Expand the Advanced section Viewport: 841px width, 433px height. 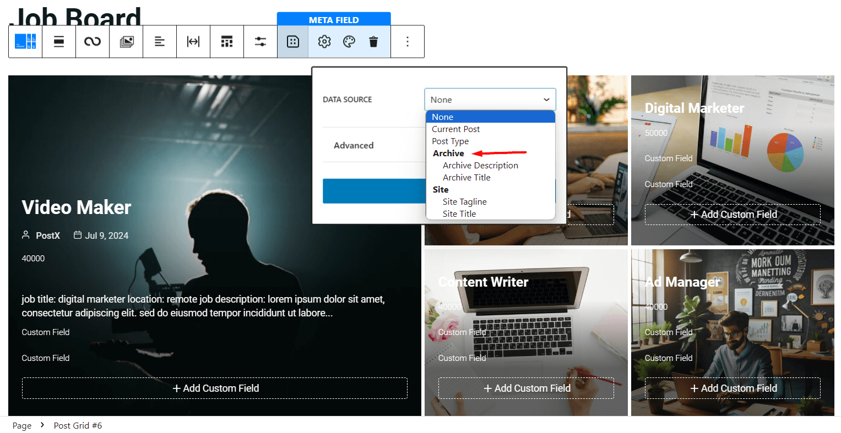point(353,145)
